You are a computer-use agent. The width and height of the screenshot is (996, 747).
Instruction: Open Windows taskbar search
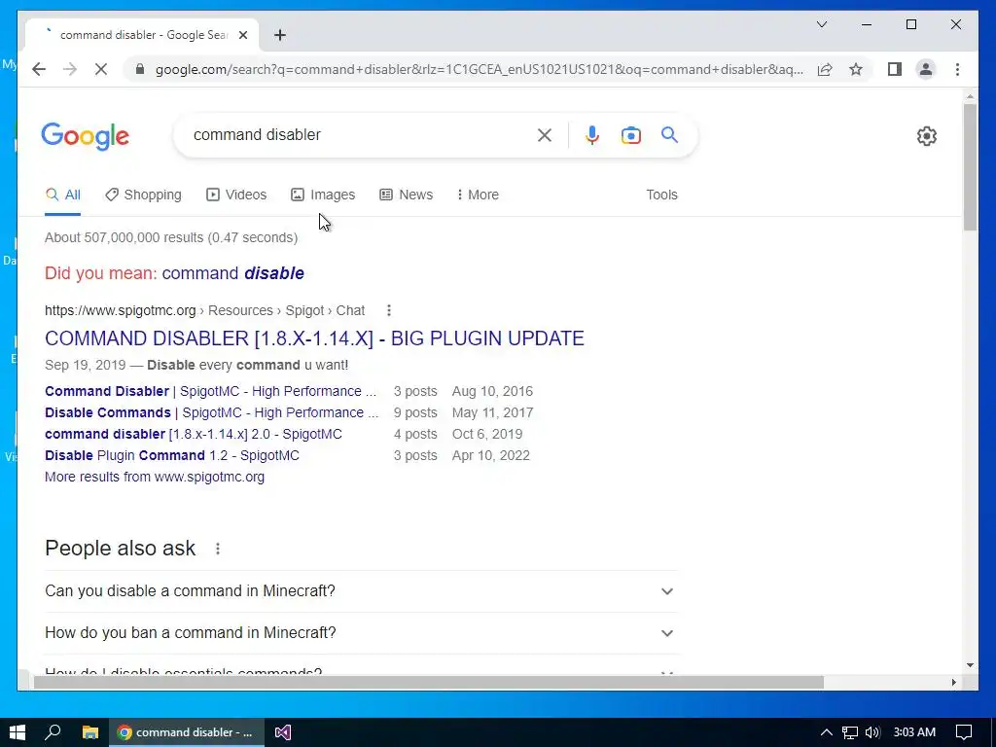point(53,732)
